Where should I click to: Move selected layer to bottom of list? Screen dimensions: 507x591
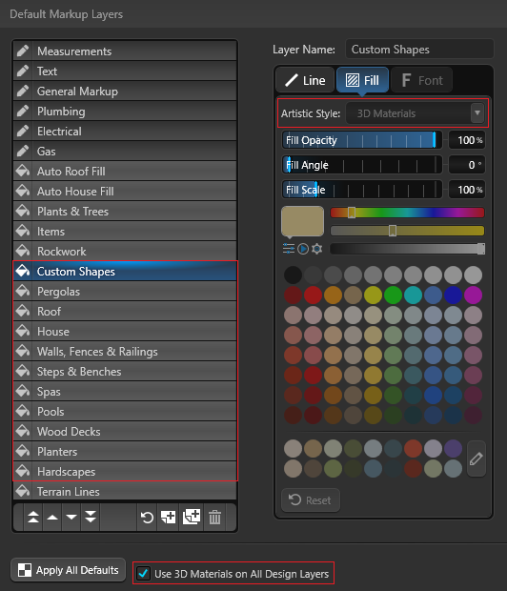[x=91, y=517]
